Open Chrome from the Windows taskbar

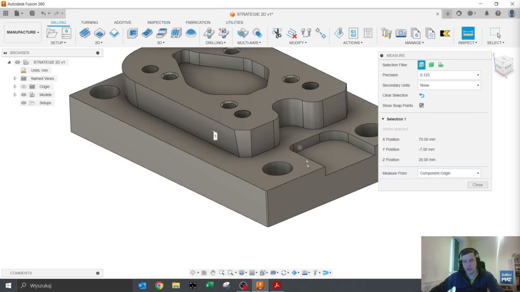(159, 285)
